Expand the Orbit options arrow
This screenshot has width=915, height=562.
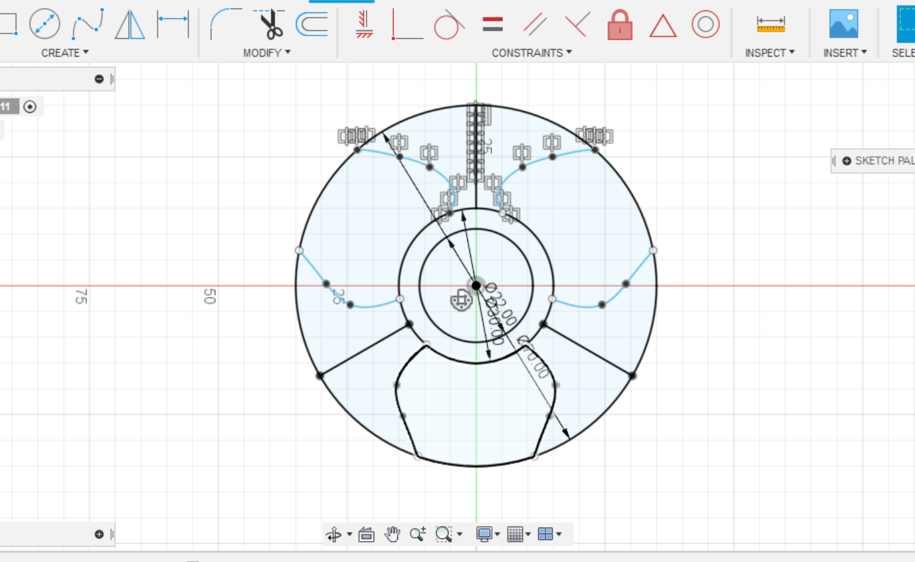pyautogui.click(x=349, y=534)
